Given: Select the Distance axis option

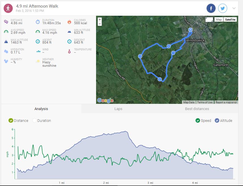Looking at the screenshot, I should click(11, 120).
